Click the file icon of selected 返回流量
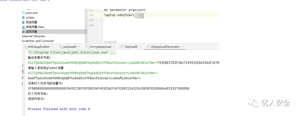300x116 pixels. click(23, 32)
